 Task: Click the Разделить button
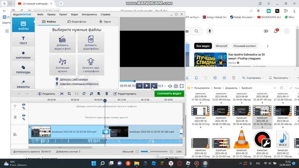(47, 94)
